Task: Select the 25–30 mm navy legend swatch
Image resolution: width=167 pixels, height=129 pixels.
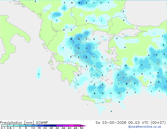Action: tap(53, 126)
